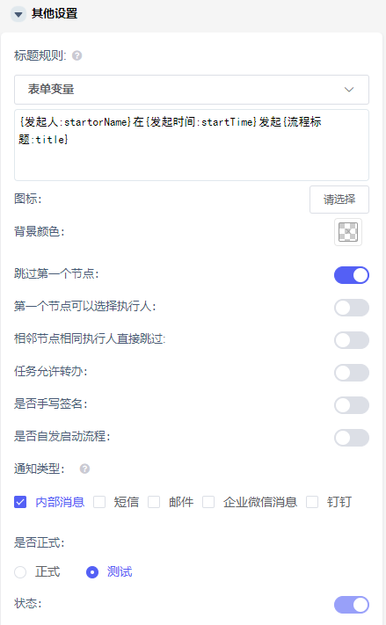
Task: Toggle 是否手写签名 on
Action: tap(352, 405)
